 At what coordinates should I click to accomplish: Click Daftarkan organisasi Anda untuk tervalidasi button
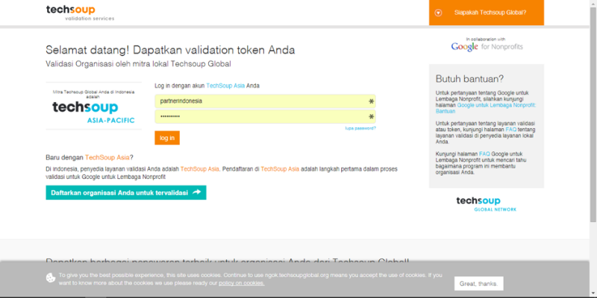tap(126, 192)
